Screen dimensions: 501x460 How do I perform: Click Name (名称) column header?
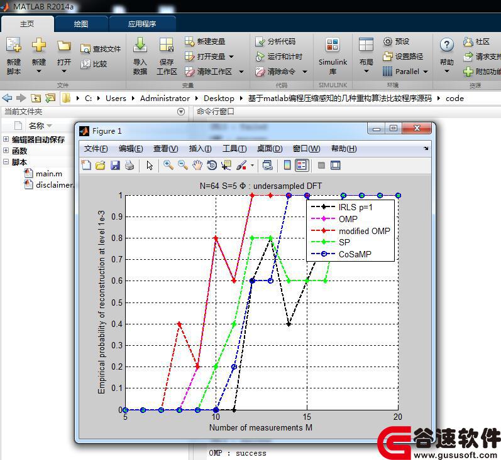click(x=36, y=126)
